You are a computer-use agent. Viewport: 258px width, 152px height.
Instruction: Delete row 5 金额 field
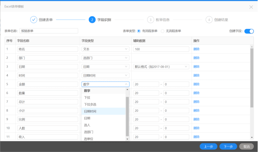(x=196, y=84)
